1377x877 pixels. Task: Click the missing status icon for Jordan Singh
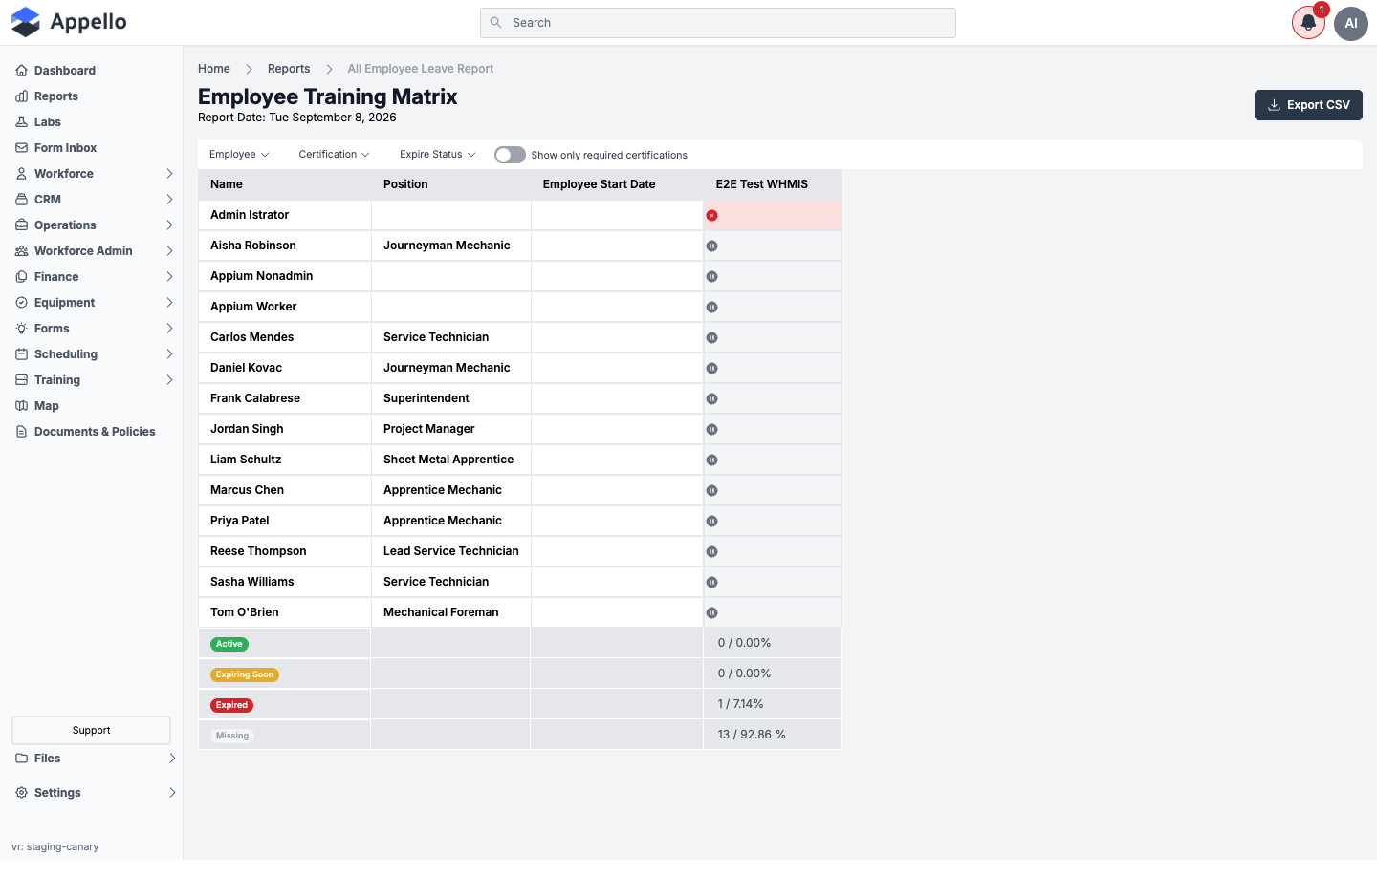tap(711, 430)
